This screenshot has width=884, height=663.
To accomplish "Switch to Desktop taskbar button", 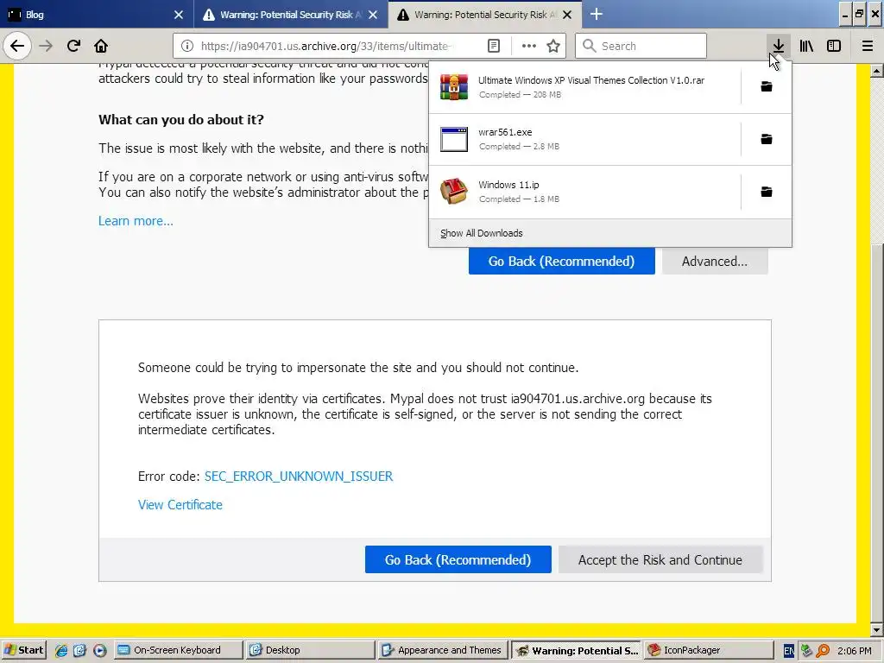I will pyautogui.click(x=310, y=650).
